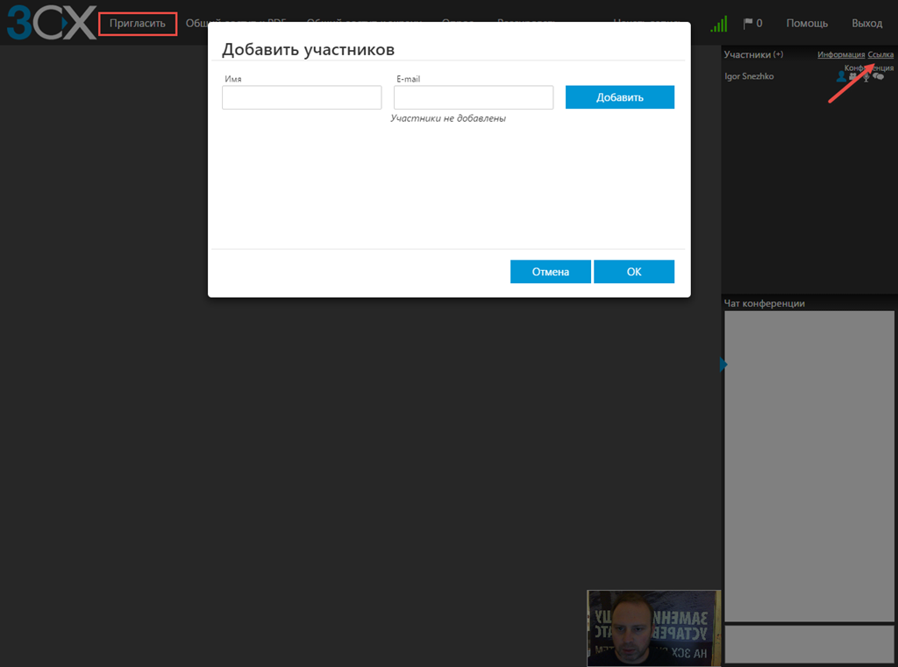Cancel the dialog with Отмена

point(551,272)
